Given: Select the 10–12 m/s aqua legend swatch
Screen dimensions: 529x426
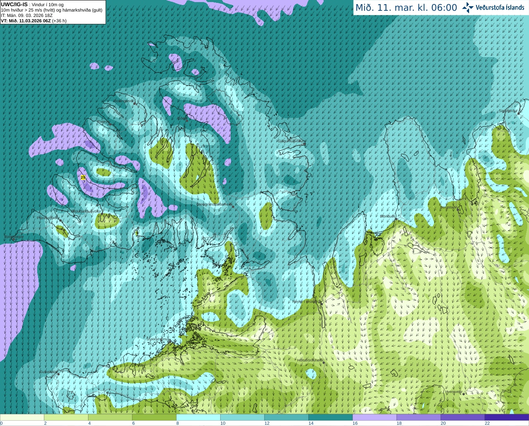Looking at the screenshot, I should (x=242, y=417).
